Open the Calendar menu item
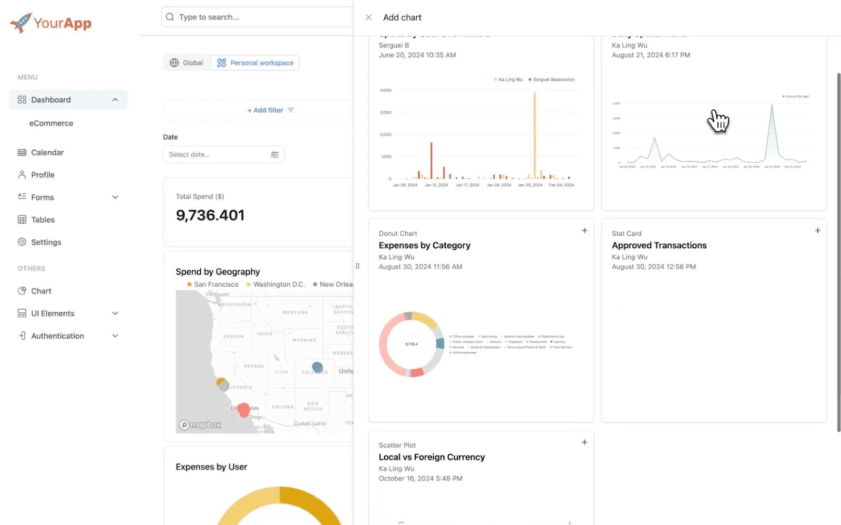This screenshot has width=841, height=525. coord(68,152)
